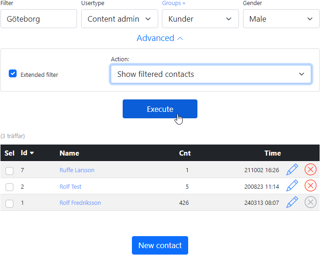Collapse the Advanced section
Screen dimensions: 321x255
(x=160, y=38)
